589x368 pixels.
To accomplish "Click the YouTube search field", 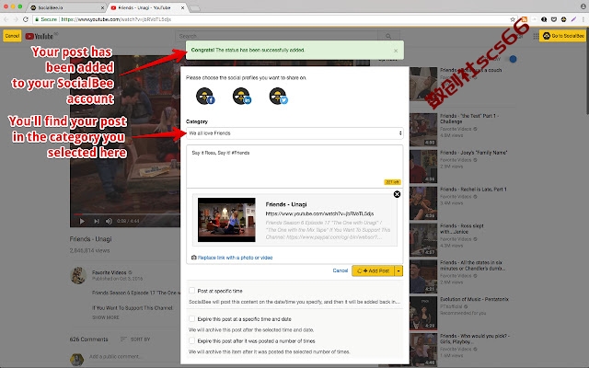I will coord(276,36).
